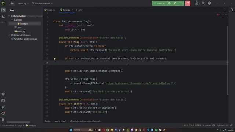
Task: Switch to main.py editor tab
Action: pos(50,10)
